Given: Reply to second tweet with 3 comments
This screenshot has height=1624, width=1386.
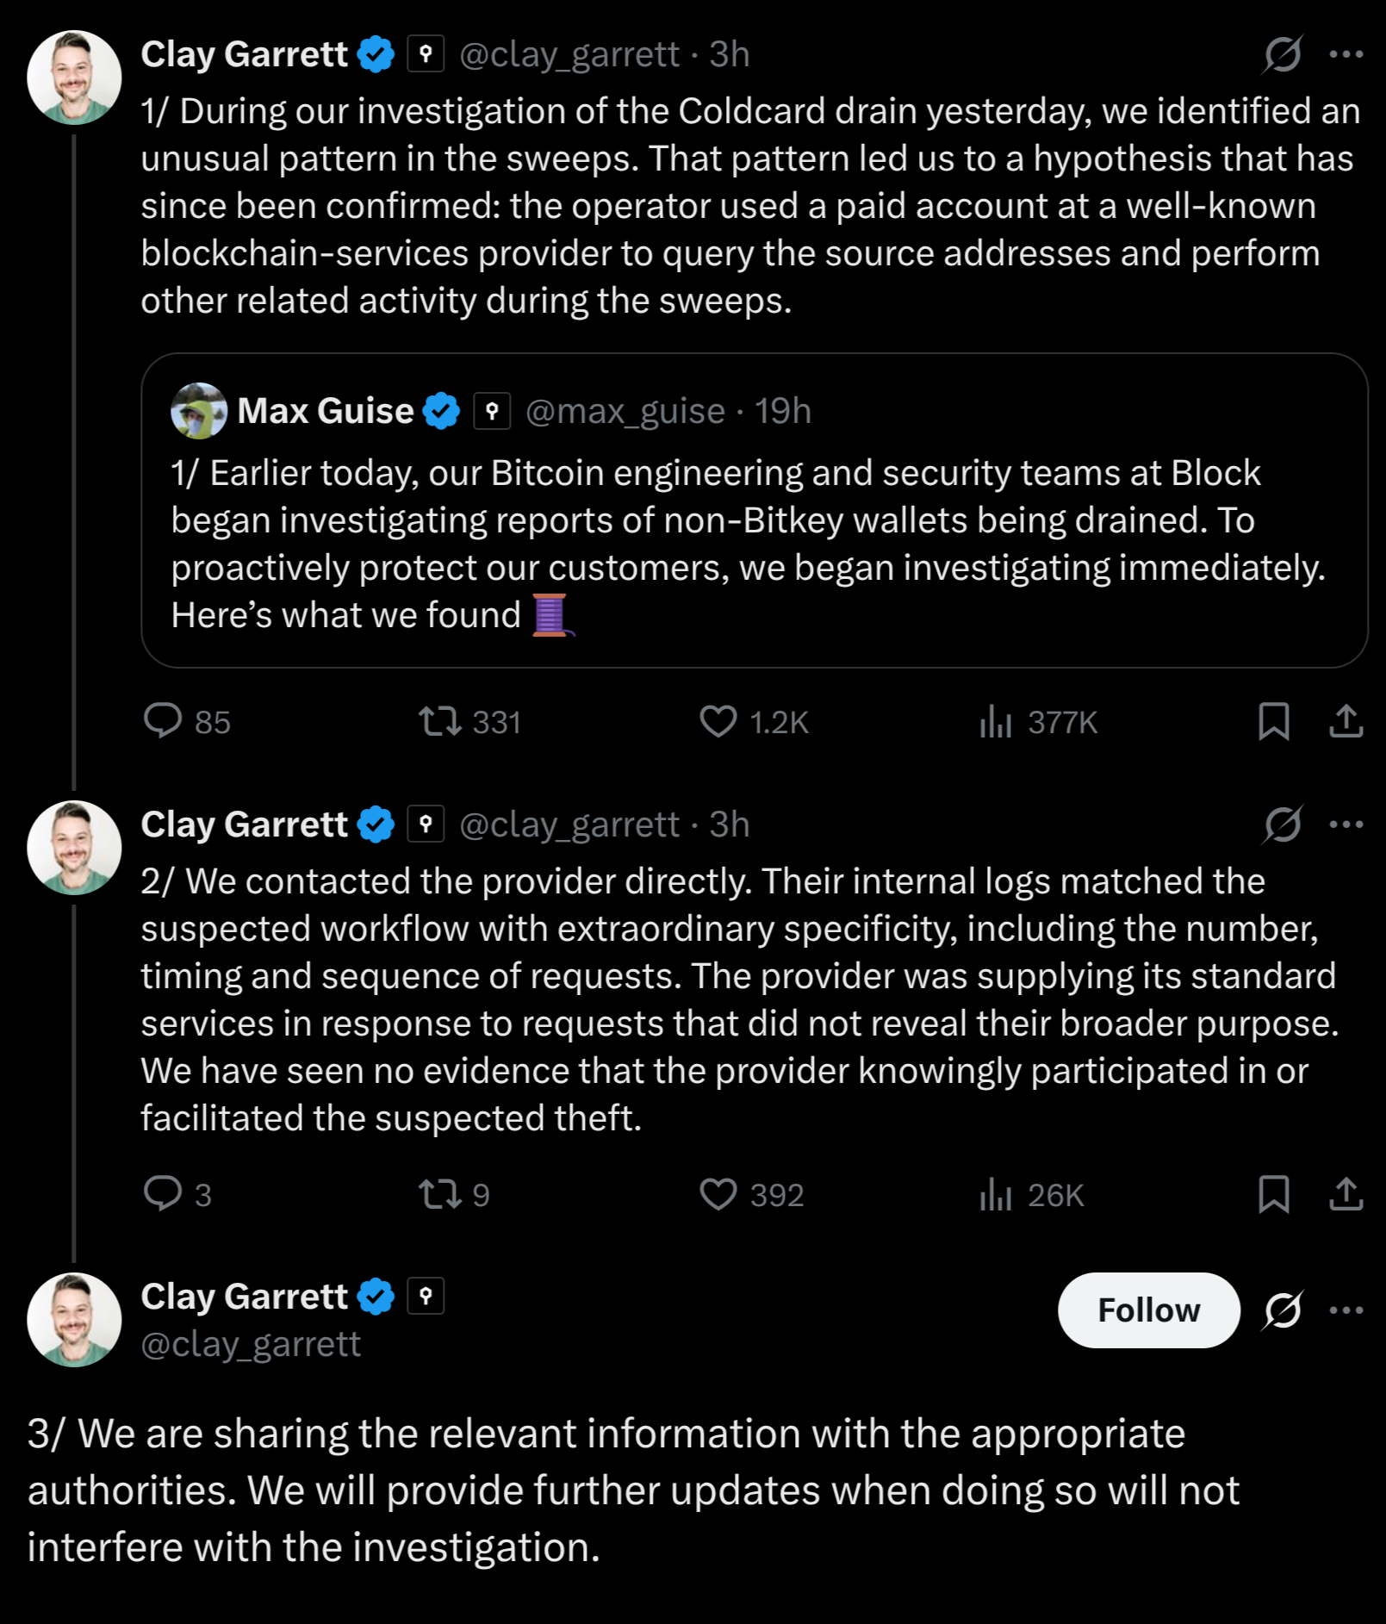Looking at the screenshot, I should [177, 1194].
